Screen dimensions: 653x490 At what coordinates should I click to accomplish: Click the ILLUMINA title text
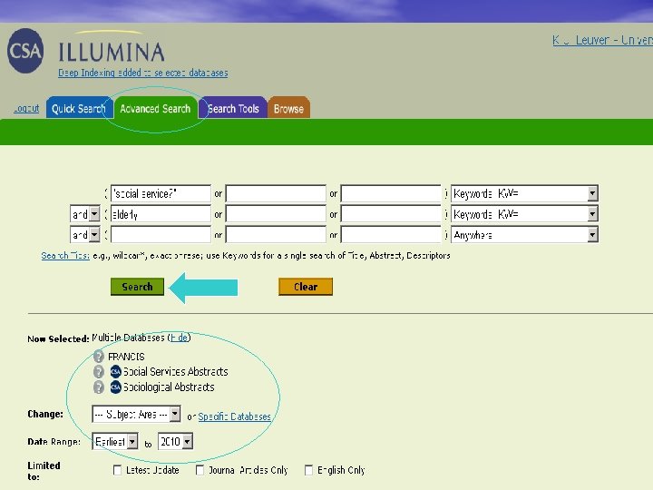(112, 52)
